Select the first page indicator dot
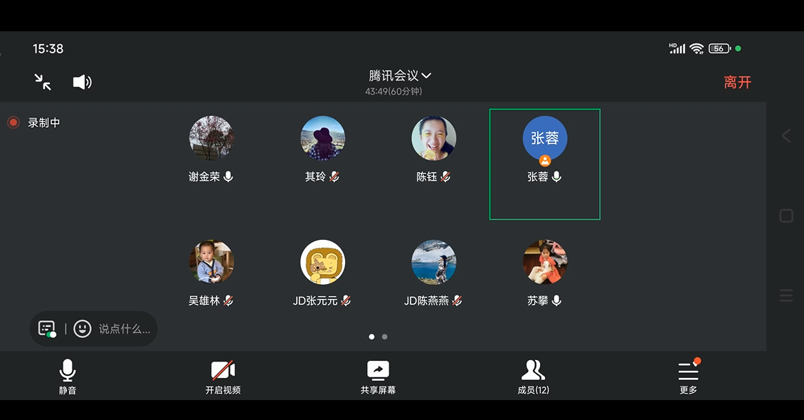 click(x=371, y=337)
